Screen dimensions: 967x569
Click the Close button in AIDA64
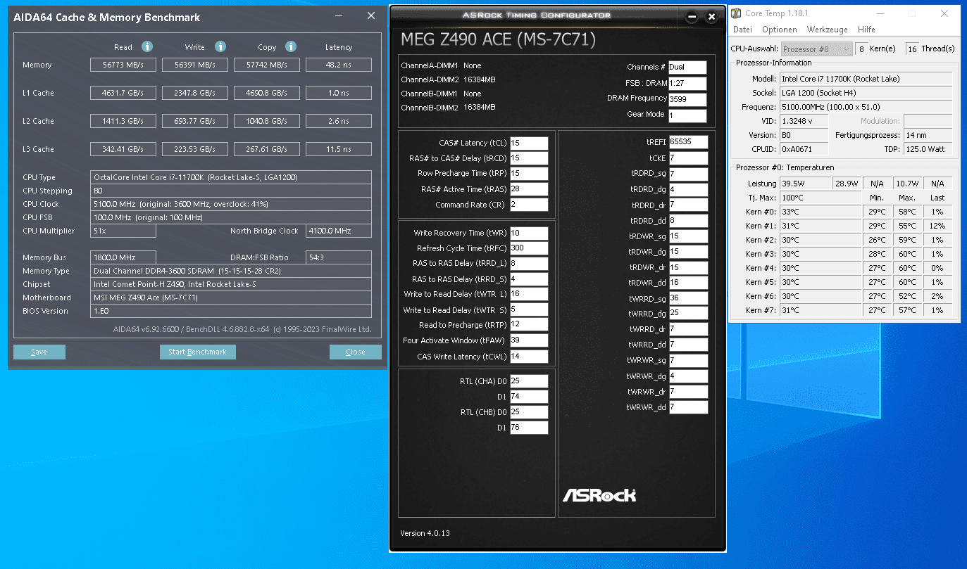356,352
